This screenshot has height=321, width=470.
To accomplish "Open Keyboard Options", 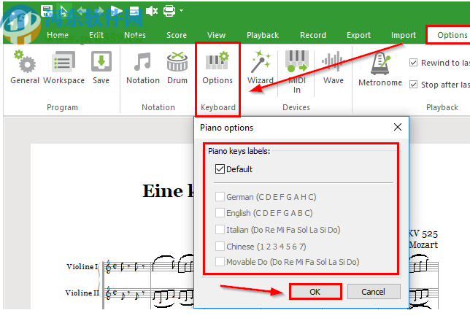I will point(217,67).
